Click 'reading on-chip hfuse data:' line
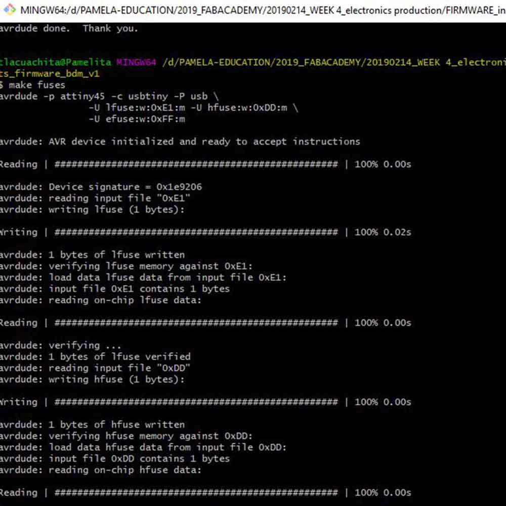This screenshot has height=506, width=506. point(101,470)
